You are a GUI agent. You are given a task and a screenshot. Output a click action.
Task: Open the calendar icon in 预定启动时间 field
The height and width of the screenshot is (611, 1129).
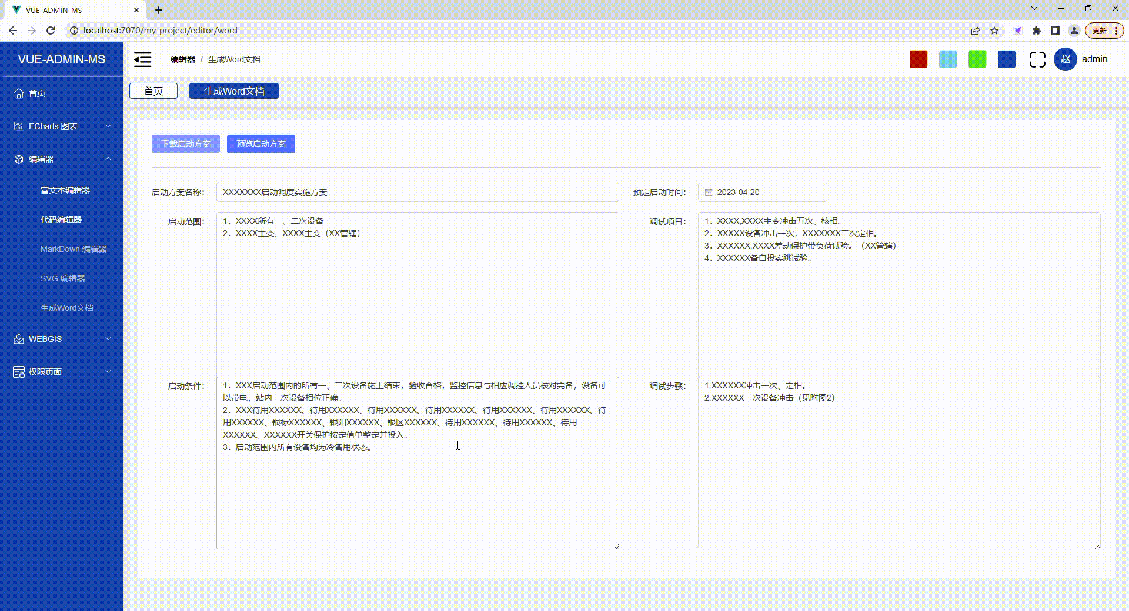709,192
